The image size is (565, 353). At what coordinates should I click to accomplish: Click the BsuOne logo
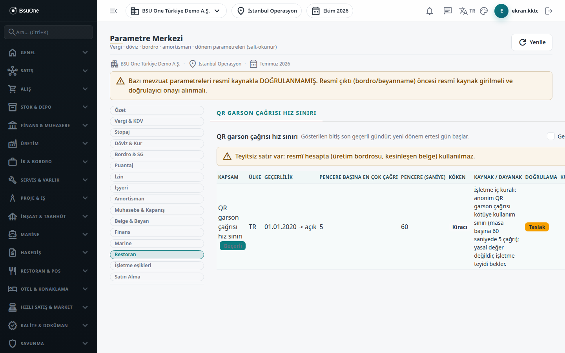tap(24, 11)
